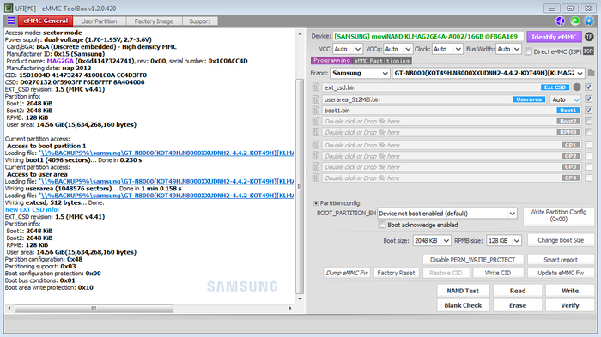Viewport: 601px width, 337px height.
Task: Click the green refresh icon
Action: pos(574,21)
